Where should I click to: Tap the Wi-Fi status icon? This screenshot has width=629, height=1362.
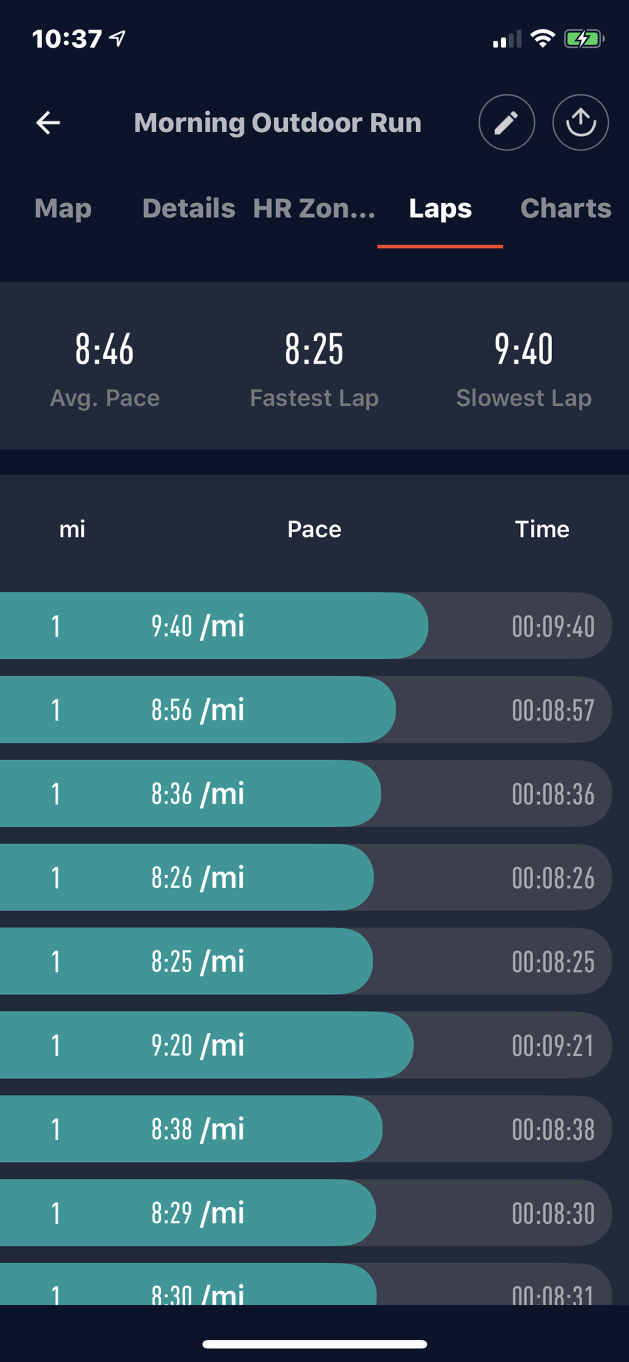(543, 39)
